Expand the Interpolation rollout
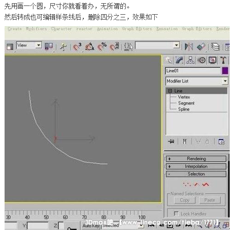Viewport: 232px width, 230px height. click(196, 166)
